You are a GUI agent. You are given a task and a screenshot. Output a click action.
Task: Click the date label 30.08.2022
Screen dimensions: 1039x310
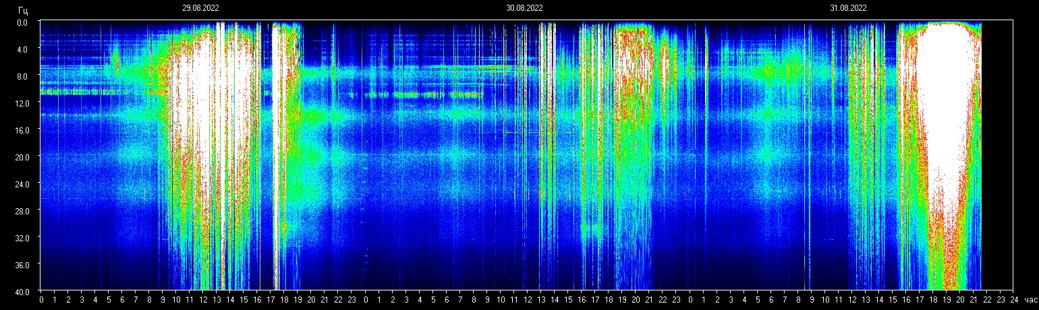(524, 8)
